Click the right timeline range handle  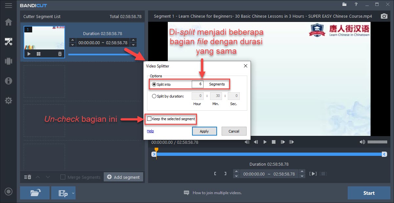384,154
